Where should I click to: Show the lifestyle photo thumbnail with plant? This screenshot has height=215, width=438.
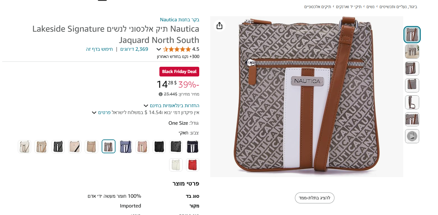(412, 52)
